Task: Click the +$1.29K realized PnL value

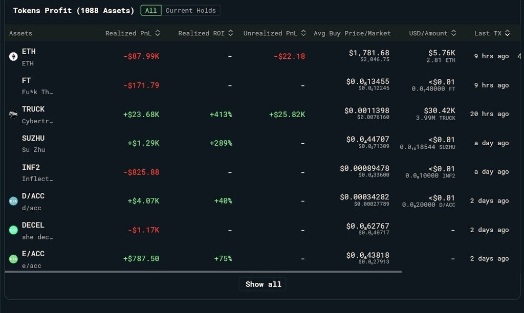Action: coord(144,143)
